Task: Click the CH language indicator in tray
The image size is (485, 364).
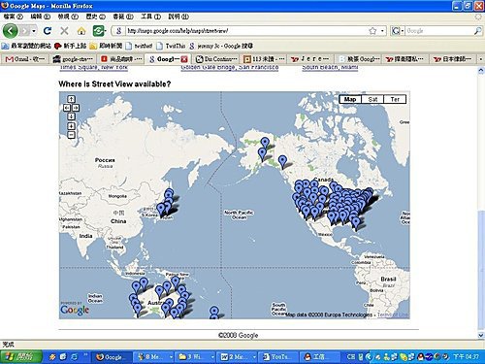Action: (351, 357)
